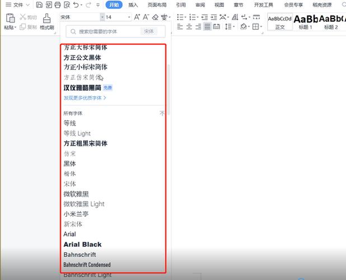Click the borders grid icon

click(x=255, y=27)
